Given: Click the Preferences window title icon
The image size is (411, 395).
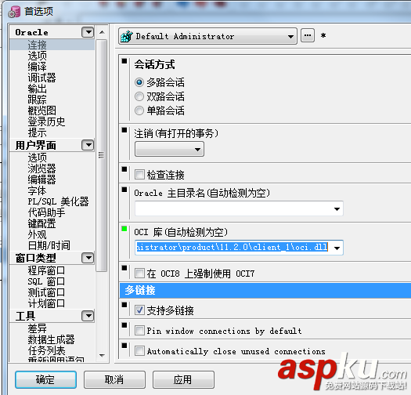Looking at the screenshot, I should coord(14,12).
